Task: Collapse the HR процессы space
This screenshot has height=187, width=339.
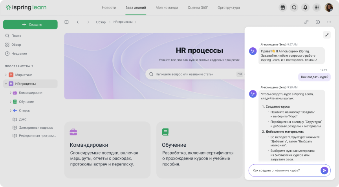Action: (x=6, y=84)
